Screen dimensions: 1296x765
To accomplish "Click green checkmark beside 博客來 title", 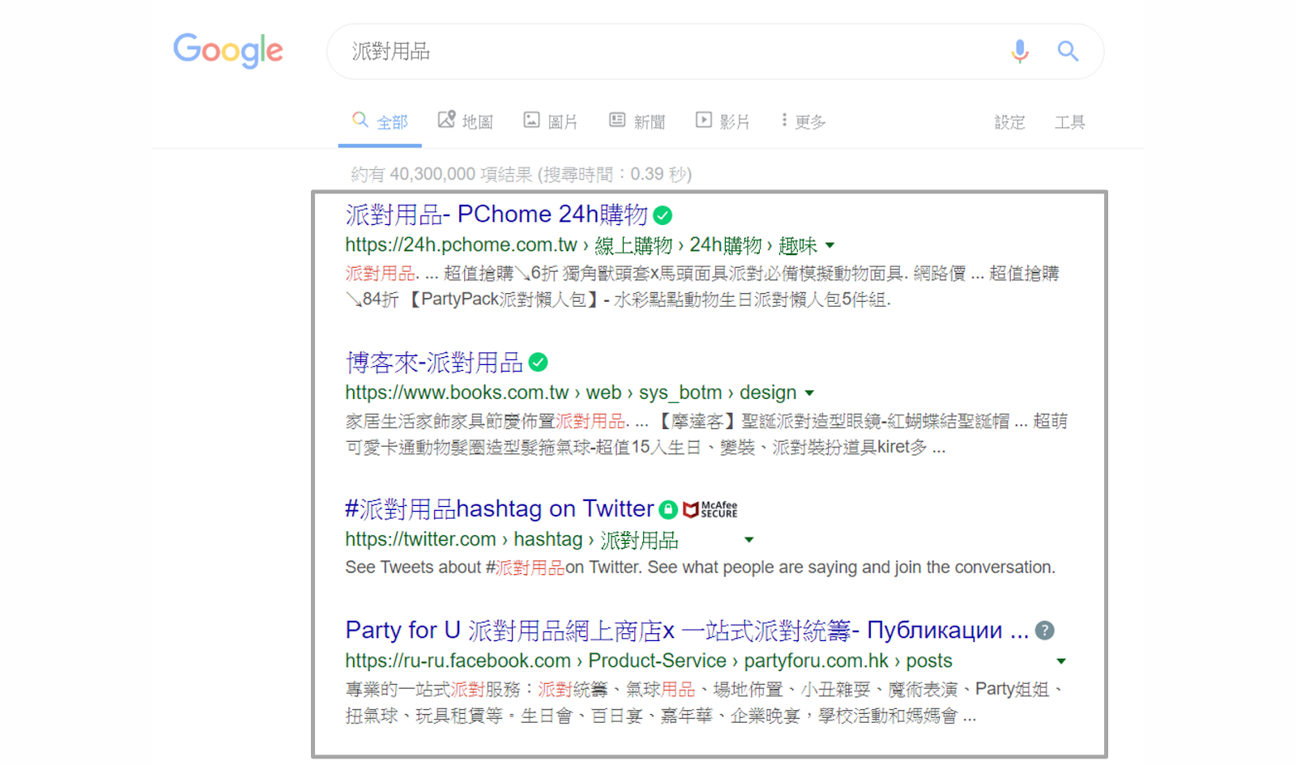I will click(538, 363).
